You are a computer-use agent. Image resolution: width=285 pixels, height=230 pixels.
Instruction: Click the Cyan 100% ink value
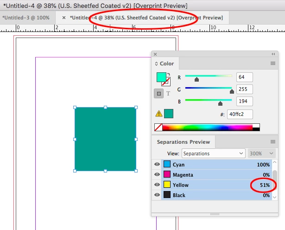point(263,165)
